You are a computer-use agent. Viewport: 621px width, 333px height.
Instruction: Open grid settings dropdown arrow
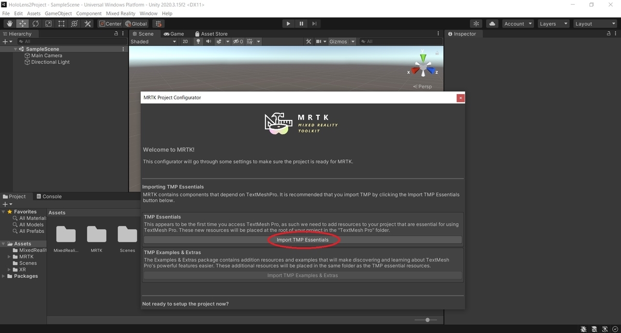pos(258,41)
